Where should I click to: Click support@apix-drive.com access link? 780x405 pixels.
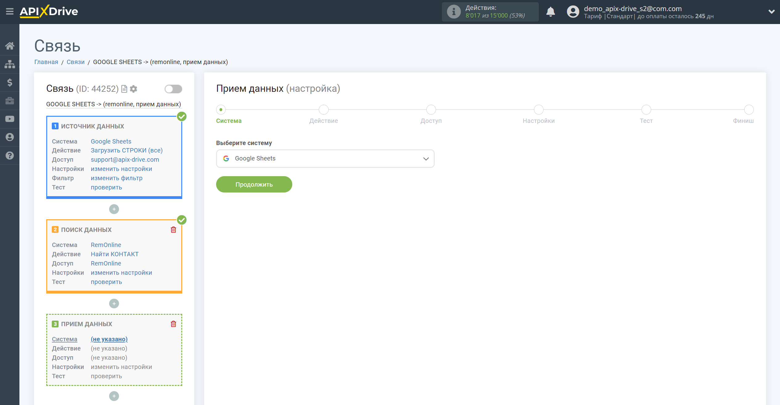point(125,160)
